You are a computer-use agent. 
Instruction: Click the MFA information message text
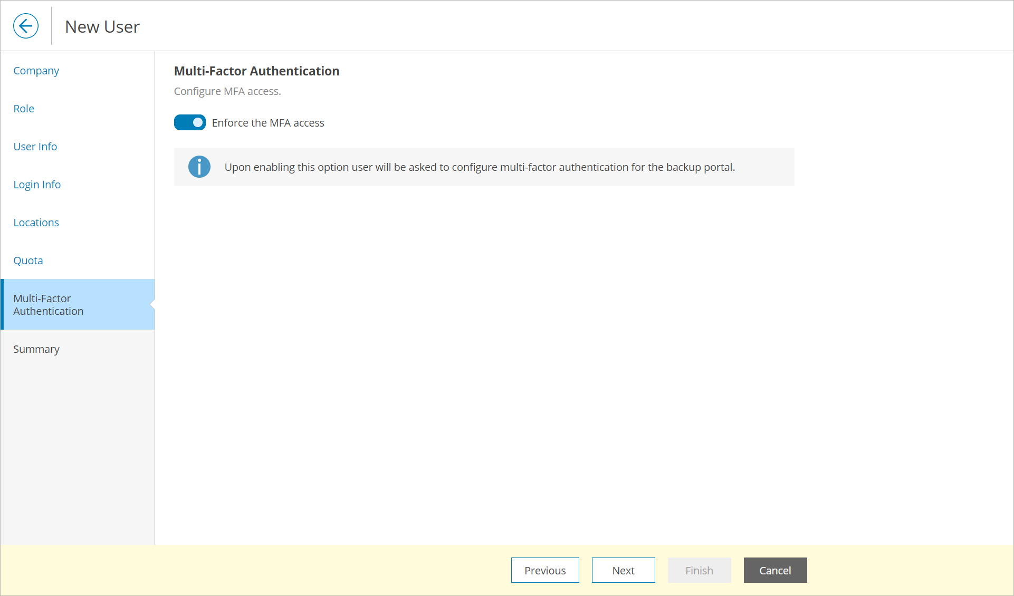pyautogui.click(x=479, y=167)
